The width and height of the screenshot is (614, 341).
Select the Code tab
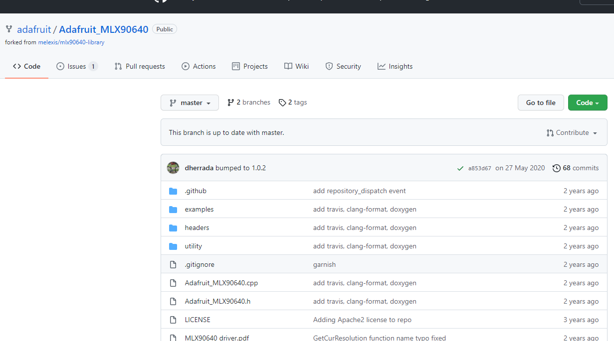[x=27, y=66]
